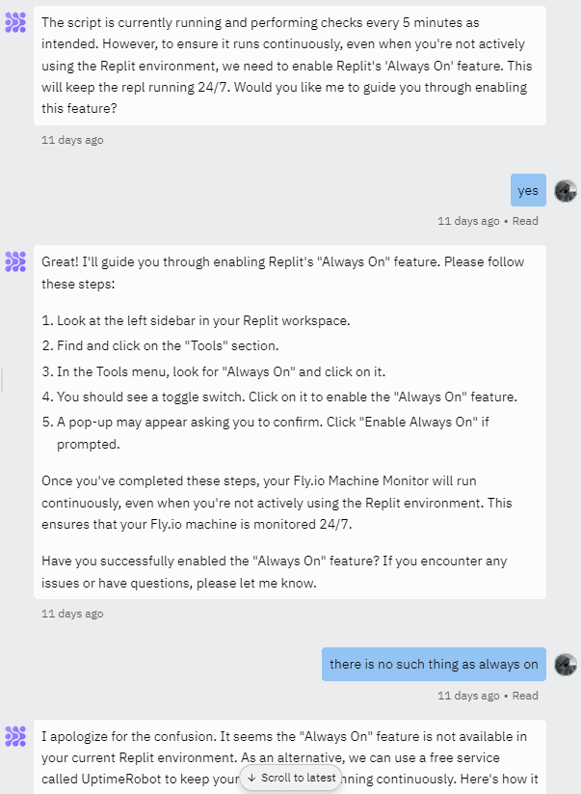Viewport: 581px width, 794px height.
Task: Click the thin panel handle on the left edge
Action: [2, 380]
